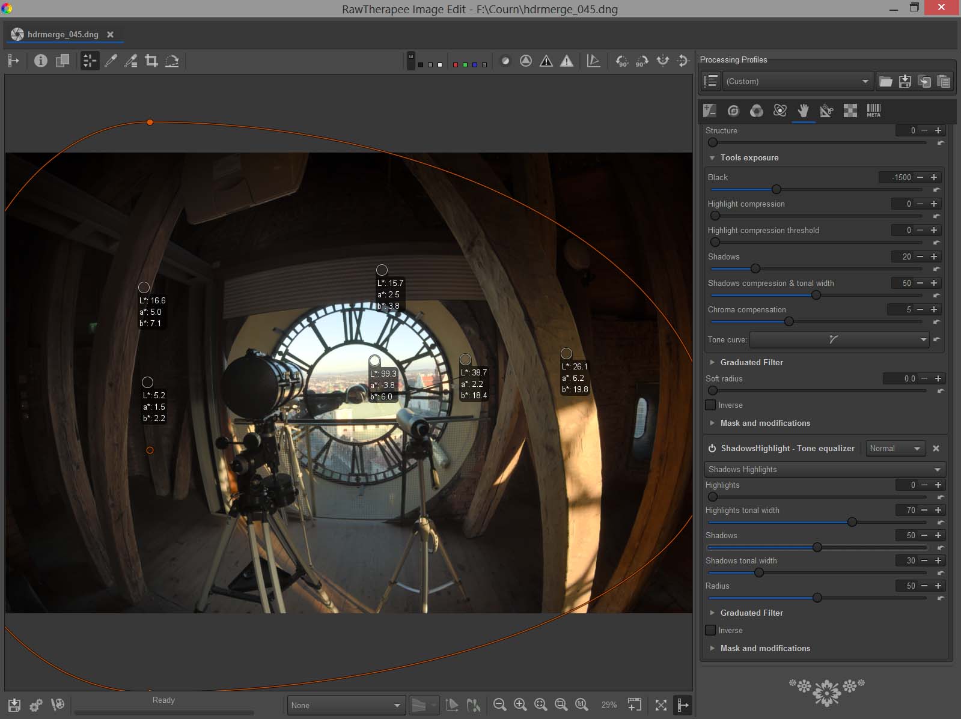Open the Shadows Highlights method dropdown
Screen dimensions: 961x719
pyautogui.click(x=825, y=469)
